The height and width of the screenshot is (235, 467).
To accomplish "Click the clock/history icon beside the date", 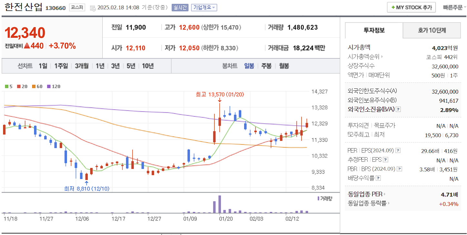I will point(93,7).
